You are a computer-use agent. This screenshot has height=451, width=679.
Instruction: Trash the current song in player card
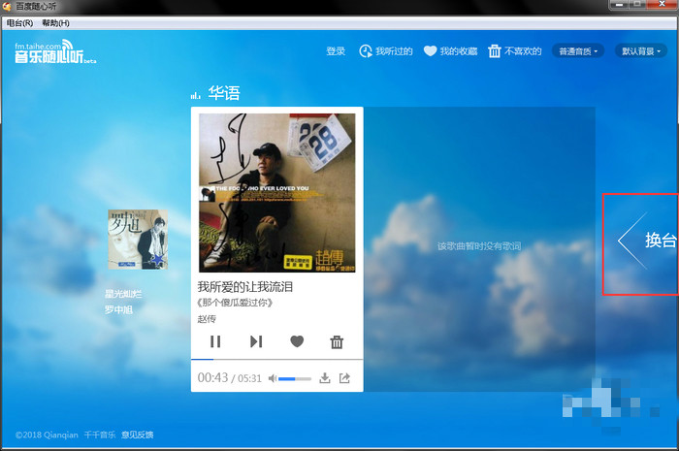[x=337, y=342]
